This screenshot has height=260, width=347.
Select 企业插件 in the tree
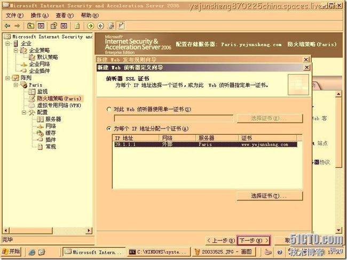[x=40, y=71]
